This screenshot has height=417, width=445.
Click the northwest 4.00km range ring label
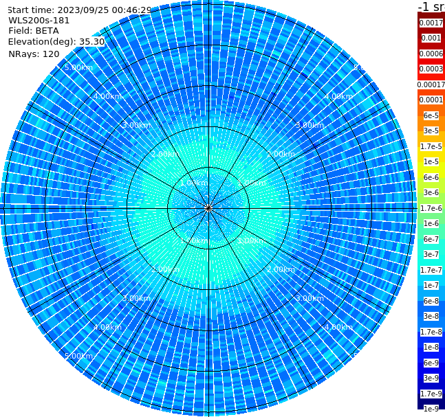107,96
